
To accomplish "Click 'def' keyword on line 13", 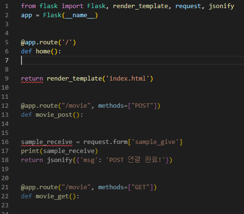I will point(26,115).
